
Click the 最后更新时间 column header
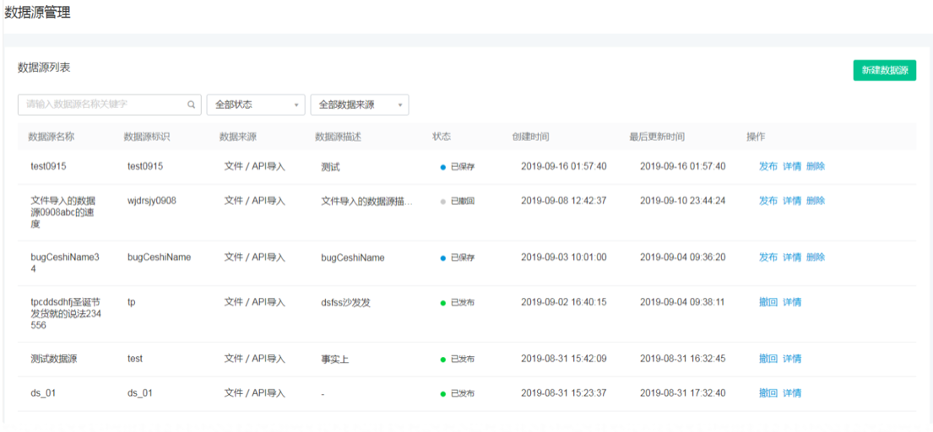pyautogui.click(x=657, y=137)
